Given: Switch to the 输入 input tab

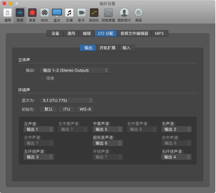Looking at the screenshot, I should coord(126,48).
